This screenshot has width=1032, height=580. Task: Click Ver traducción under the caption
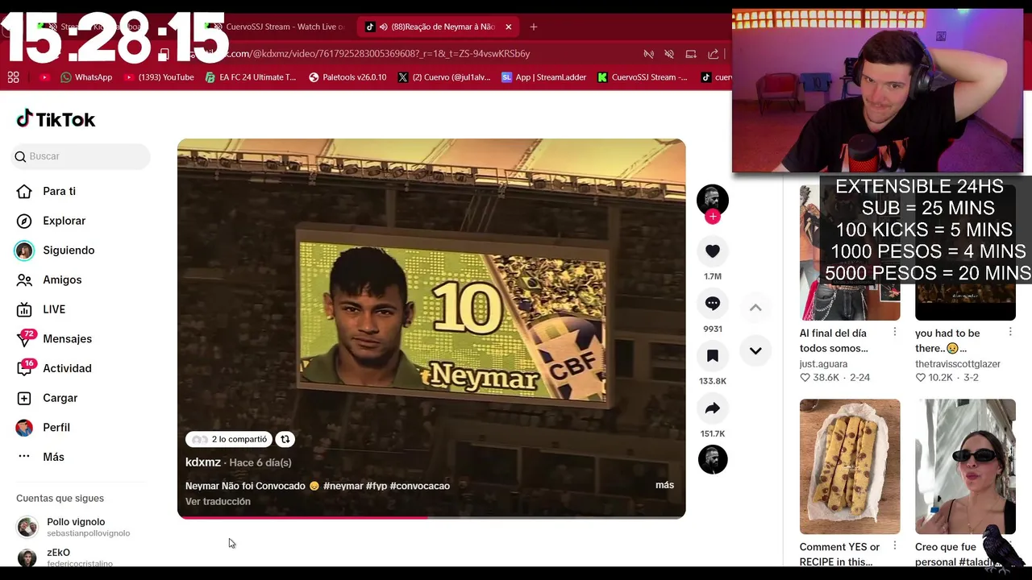(x=218, y=501)
